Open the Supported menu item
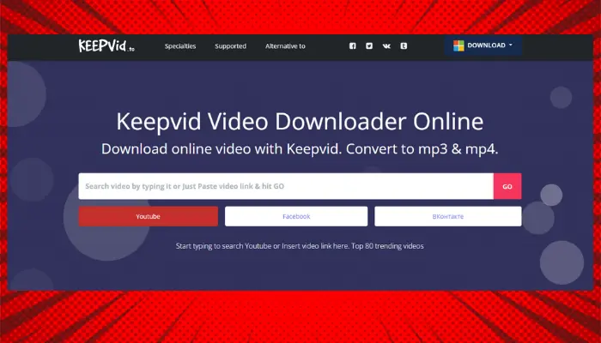Image resolution: width=601 pixels, height=343 pixels. (x=230, y=46)
